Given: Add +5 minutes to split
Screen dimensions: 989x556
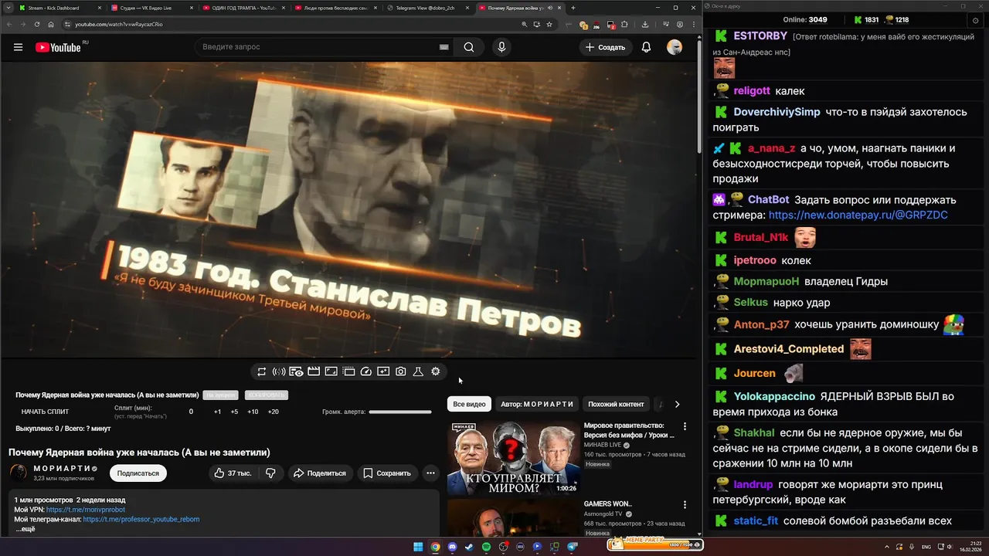Looking at the screenshot, I should [x=234, y=412].
